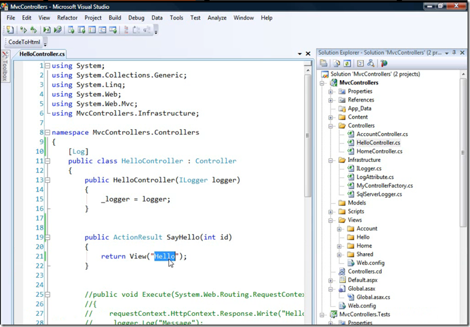Open the Debug menu

click(x=136, y=18)
